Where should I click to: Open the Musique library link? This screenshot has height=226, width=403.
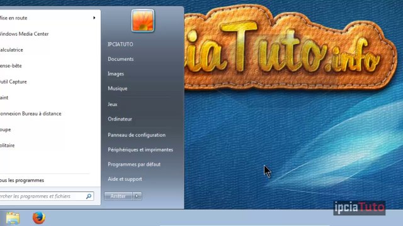118,89
